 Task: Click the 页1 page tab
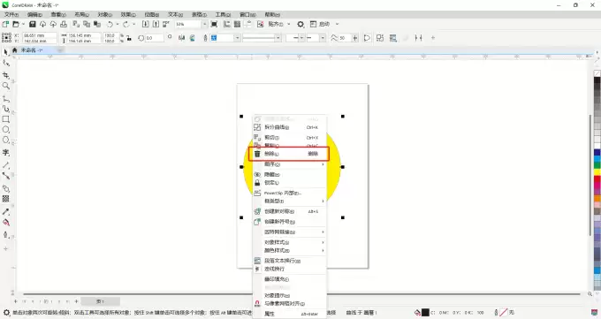tap(101, 301)
